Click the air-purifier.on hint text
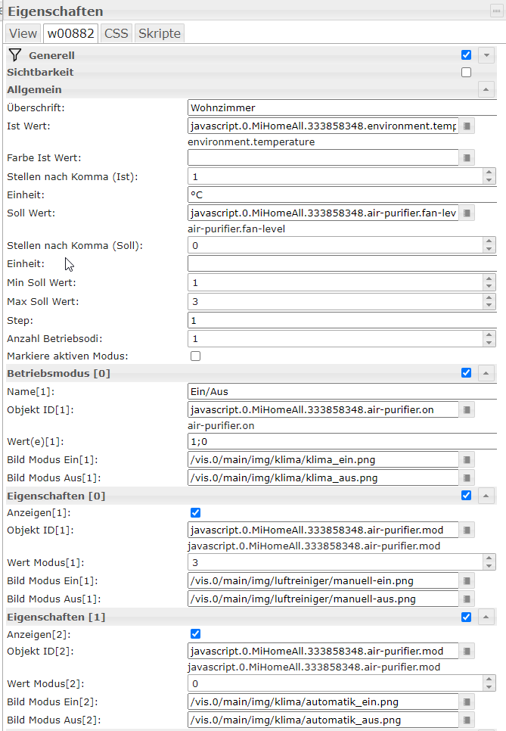506x731 pixels. (x=221, y=425)
